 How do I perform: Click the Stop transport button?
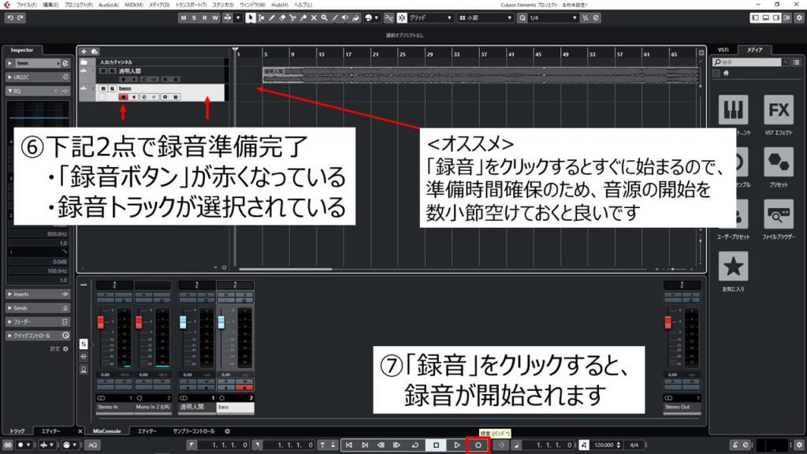pyautogui.click(x=436, y=445)
